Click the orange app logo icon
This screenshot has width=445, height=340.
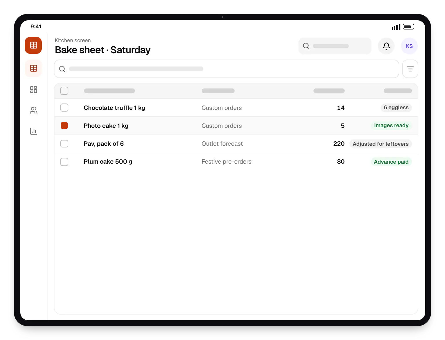[33, 45]
